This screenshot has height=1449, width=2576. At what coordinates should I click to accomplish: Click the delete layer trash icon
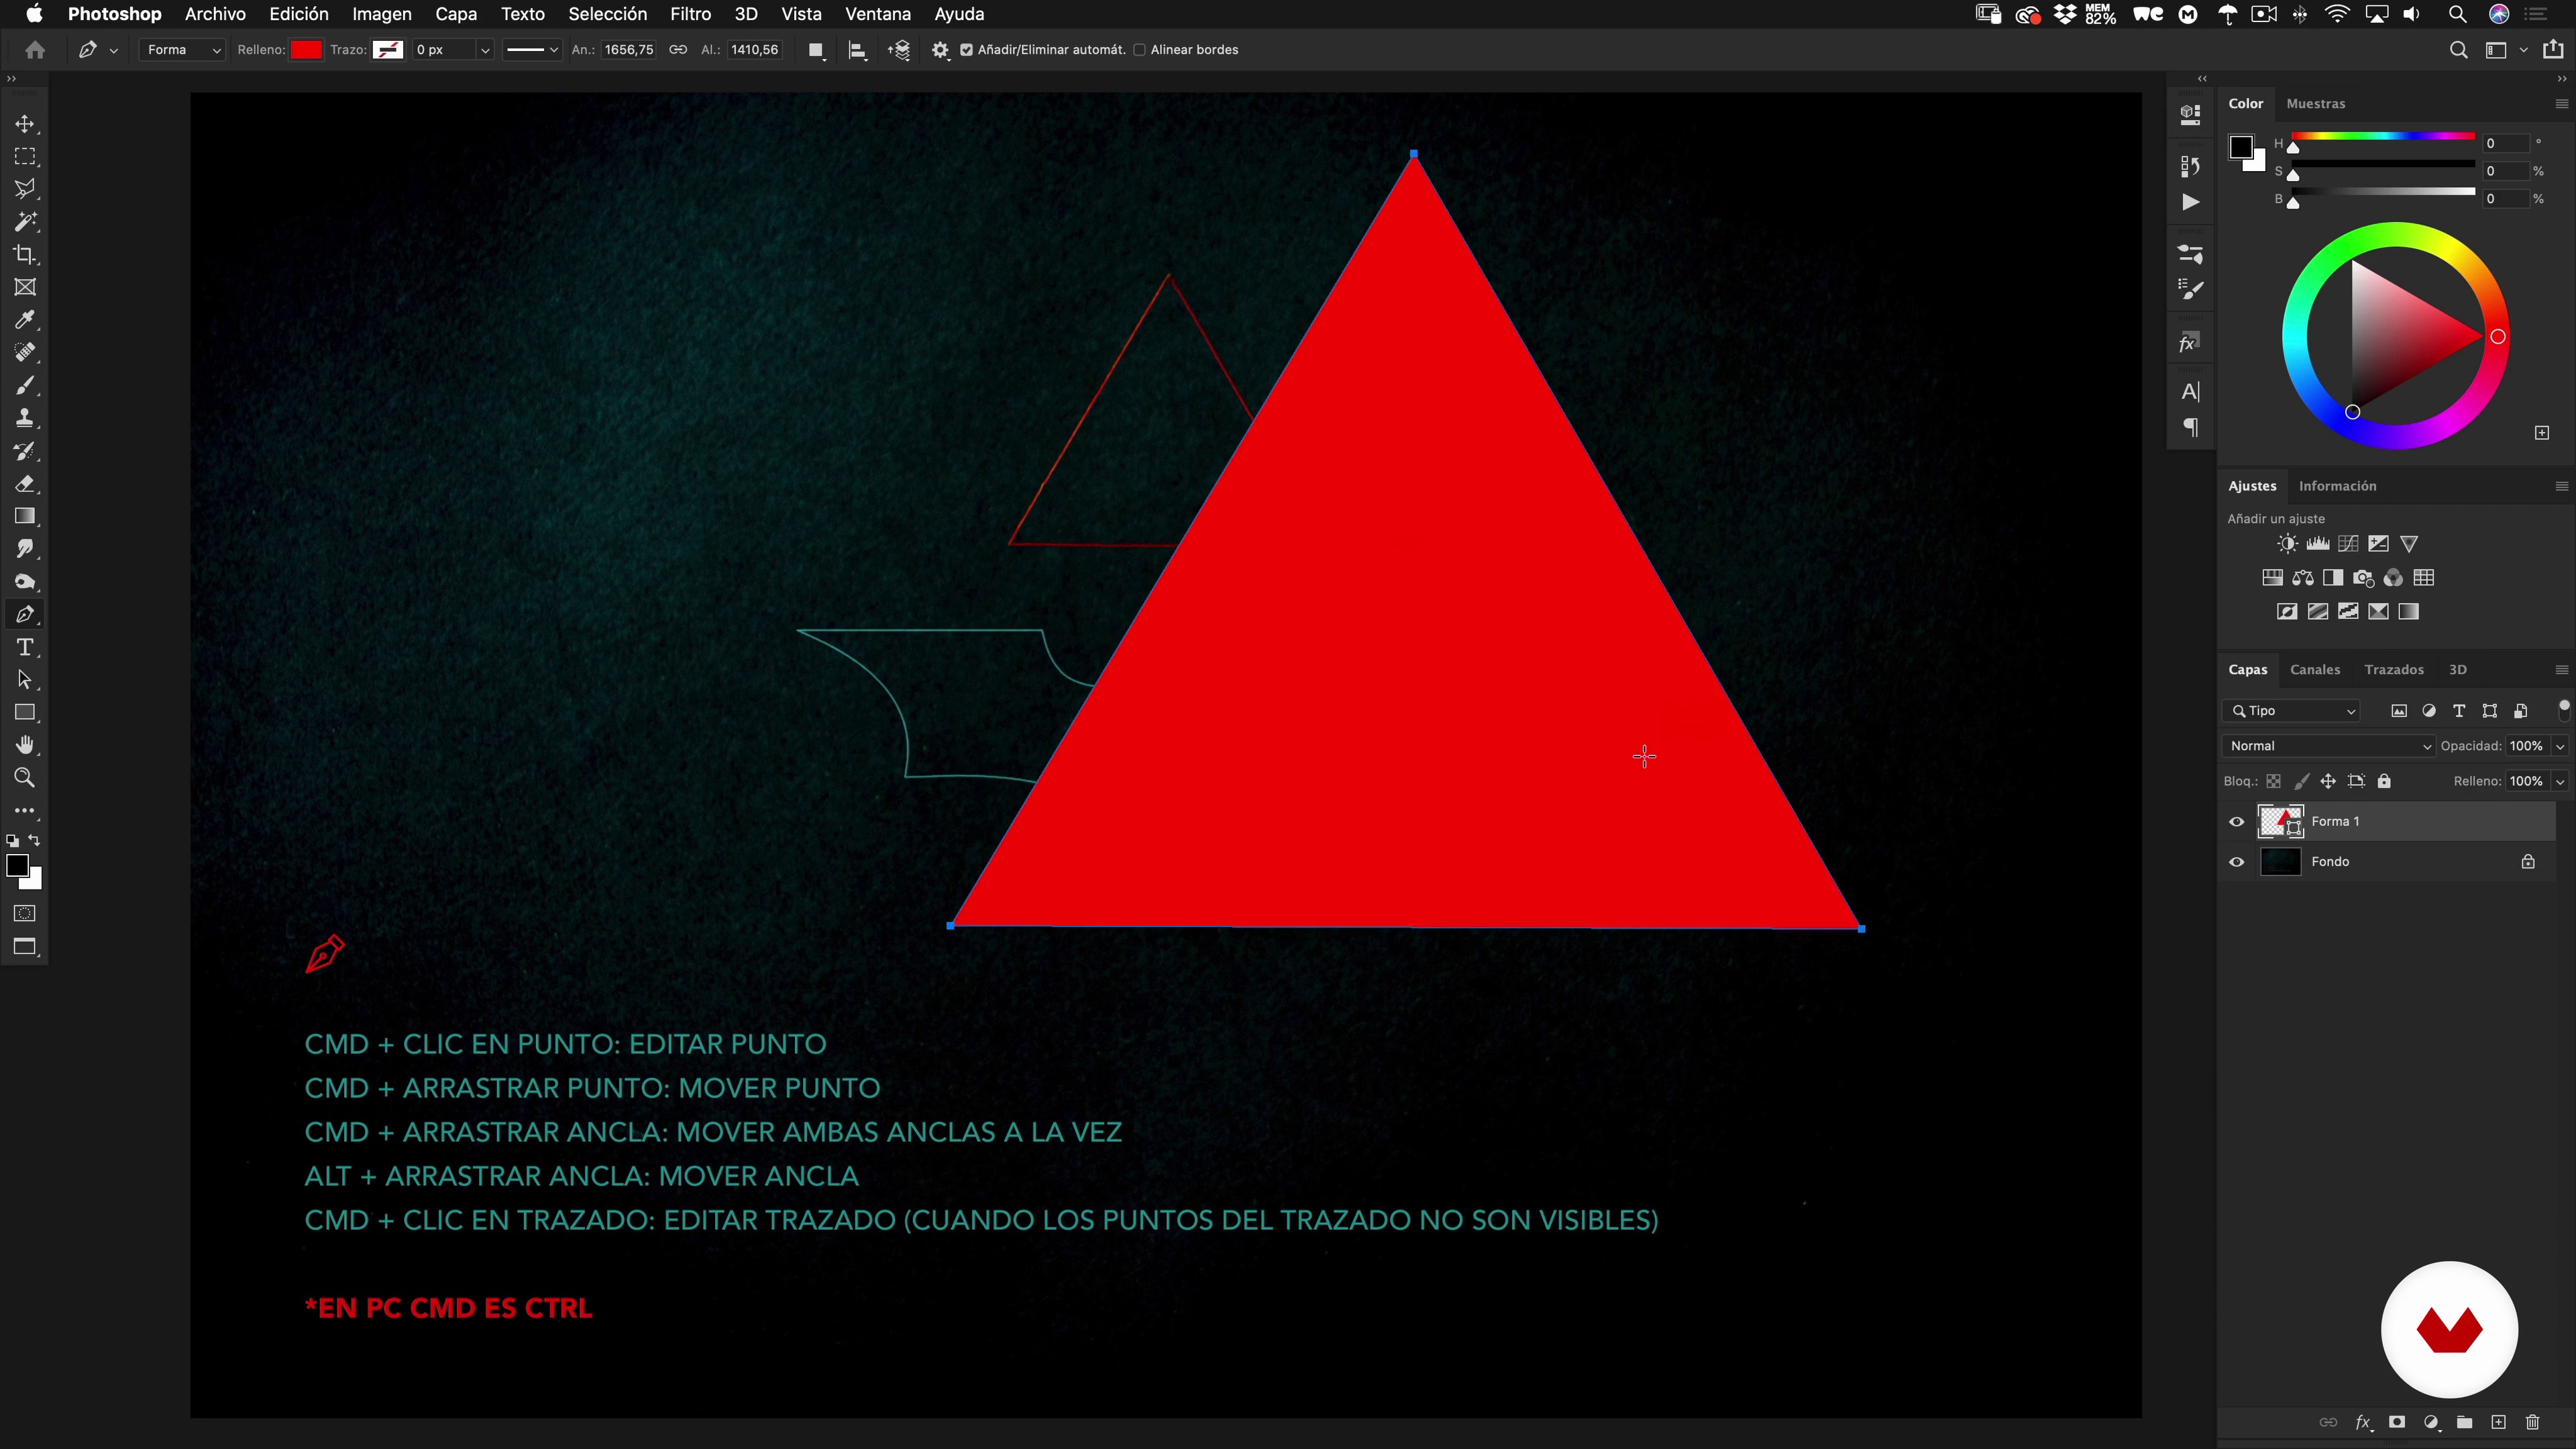point(2532,1422)
